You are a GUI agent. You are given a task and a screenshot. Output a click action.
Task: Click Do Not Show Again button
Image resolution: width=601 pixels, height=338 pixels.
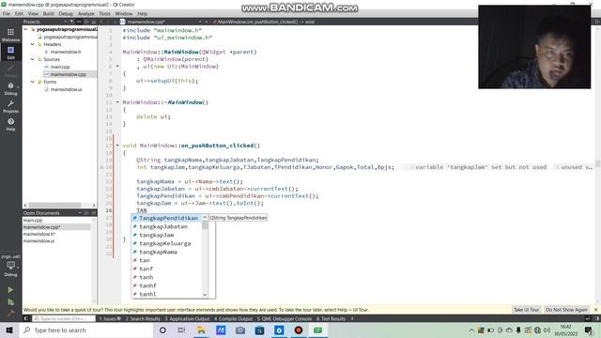coord(566,310)
